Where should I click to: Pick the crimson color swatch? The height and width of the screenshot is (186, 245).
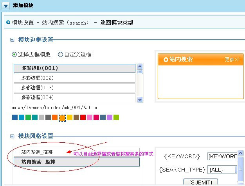tap(96, 117)
